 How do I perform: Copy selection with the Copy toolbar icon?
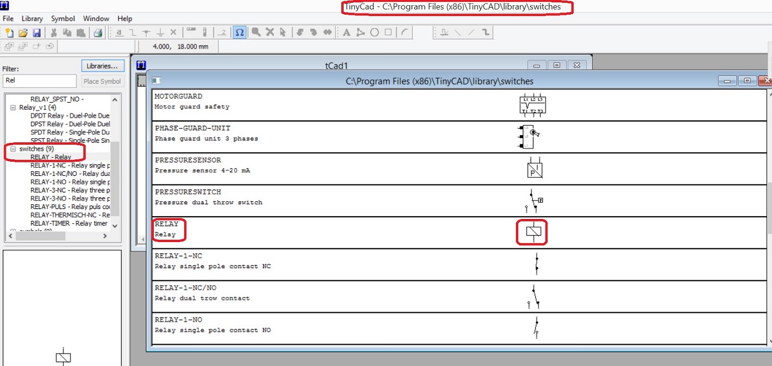[x=67, y=32]
